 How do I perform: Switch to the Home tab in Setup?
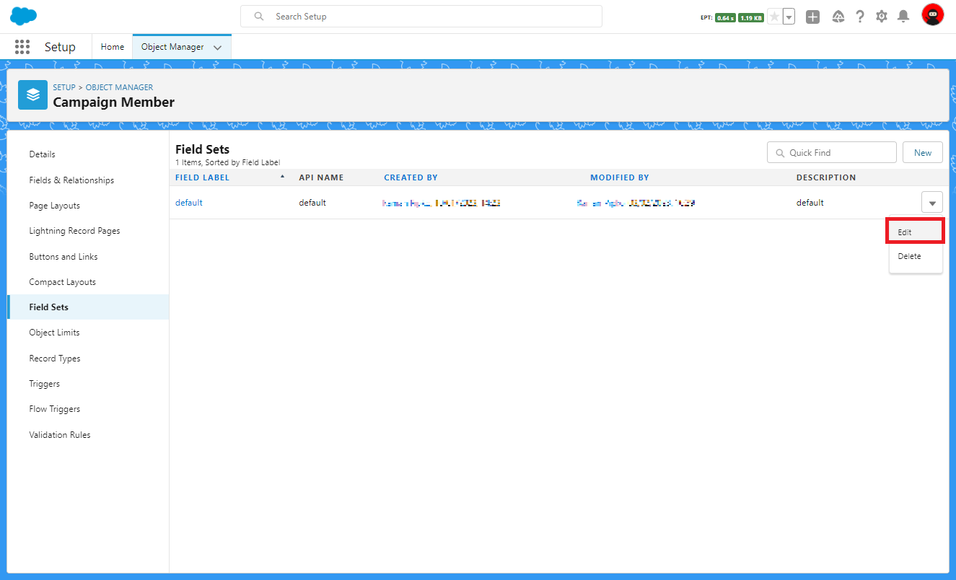[112, 46]
